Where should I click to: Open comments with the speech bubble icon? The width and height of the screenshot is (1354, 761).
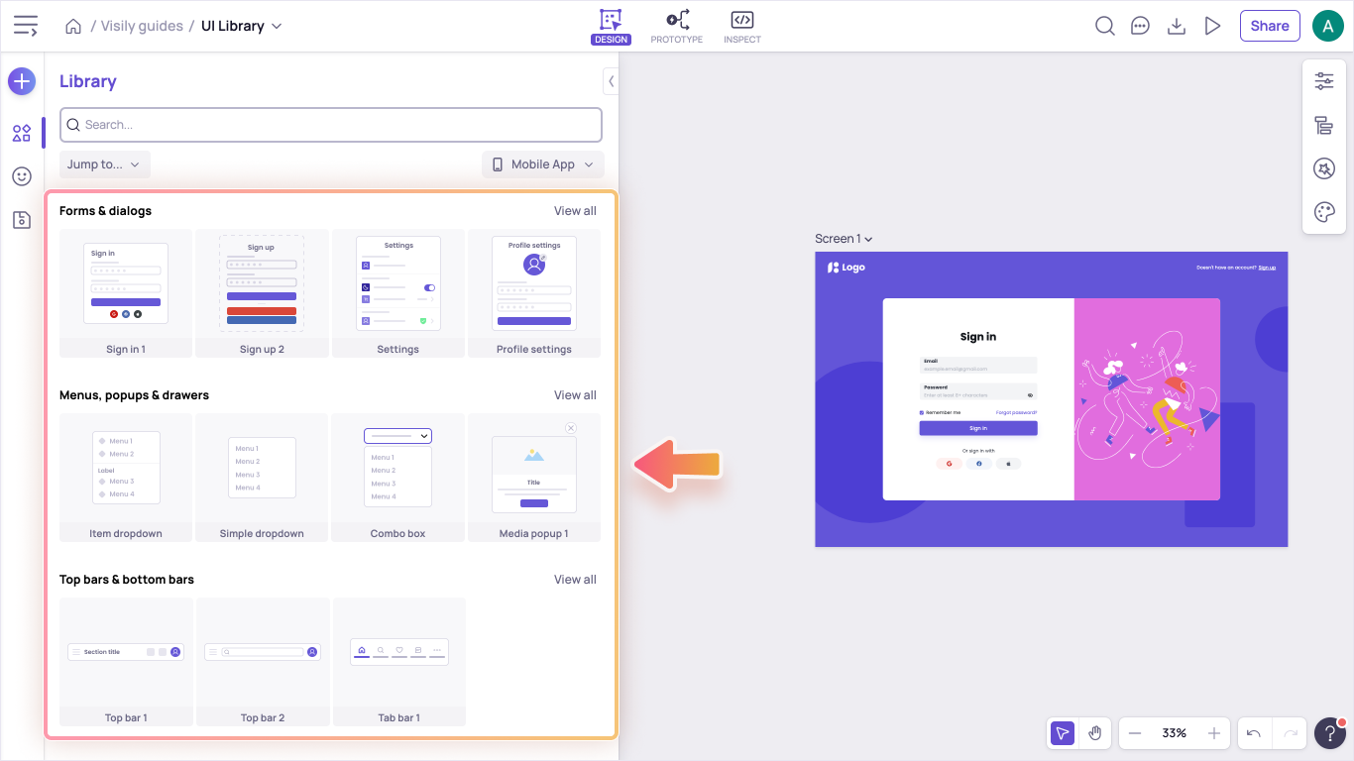click(1140, 26)
